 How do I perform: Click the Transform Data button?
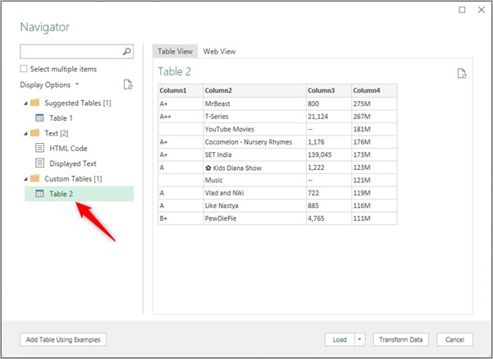(401, 339)
